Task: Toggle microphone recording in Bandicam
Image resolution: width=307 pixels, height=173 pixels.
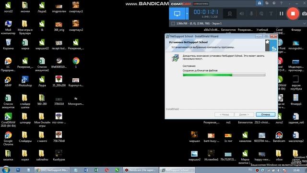Action: 251,13
